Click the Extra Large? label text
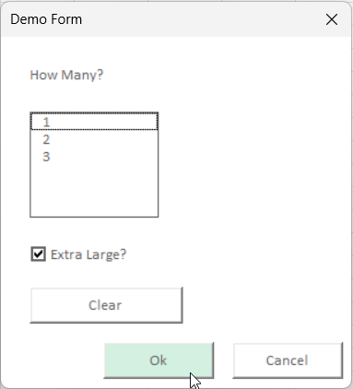Viewport: 353px width, 389px height. click(x=88, y=254)
